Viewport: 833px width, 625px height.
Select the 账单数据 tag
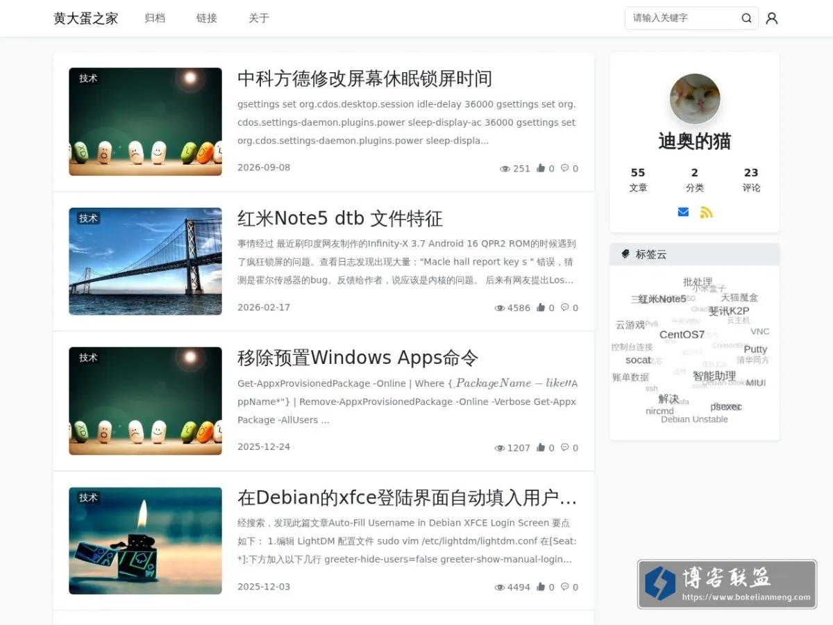pos(630,378)
